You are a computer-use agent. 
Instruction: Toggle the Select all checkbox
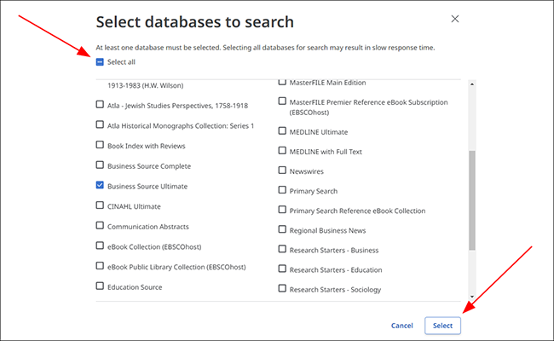(100, 62)
